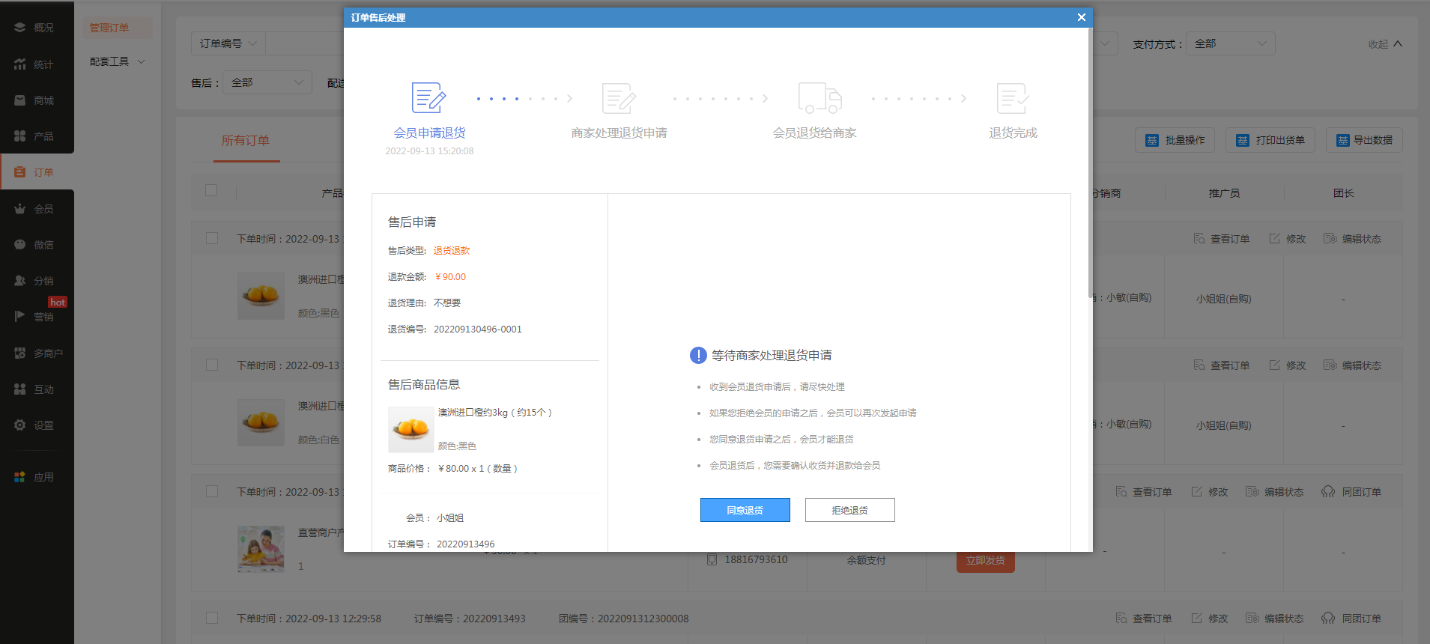This screenshot has width=1430, height=644.
Task: Open the 应用 apps sidebar icon
Action: pos(20,477)
